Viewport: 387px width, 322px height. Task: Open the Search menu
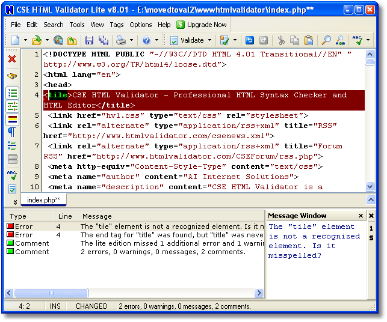click(54, 25)
